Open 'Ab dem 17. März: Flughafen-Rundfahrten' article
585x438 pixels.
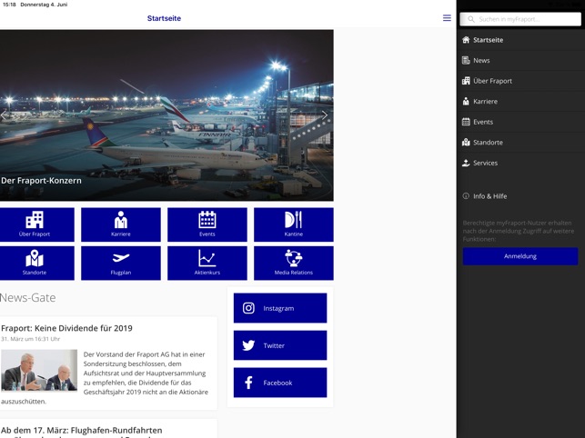pyautogui.click(x=82, y=430)
